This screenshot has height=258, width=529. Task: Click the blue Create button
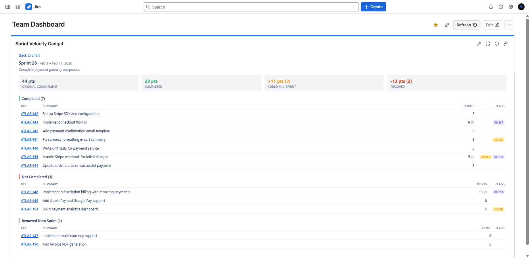pos(373,7)
